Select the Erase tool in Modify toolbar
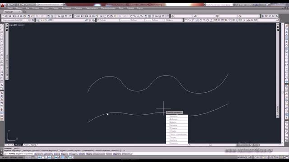 (x=287, y=26)
